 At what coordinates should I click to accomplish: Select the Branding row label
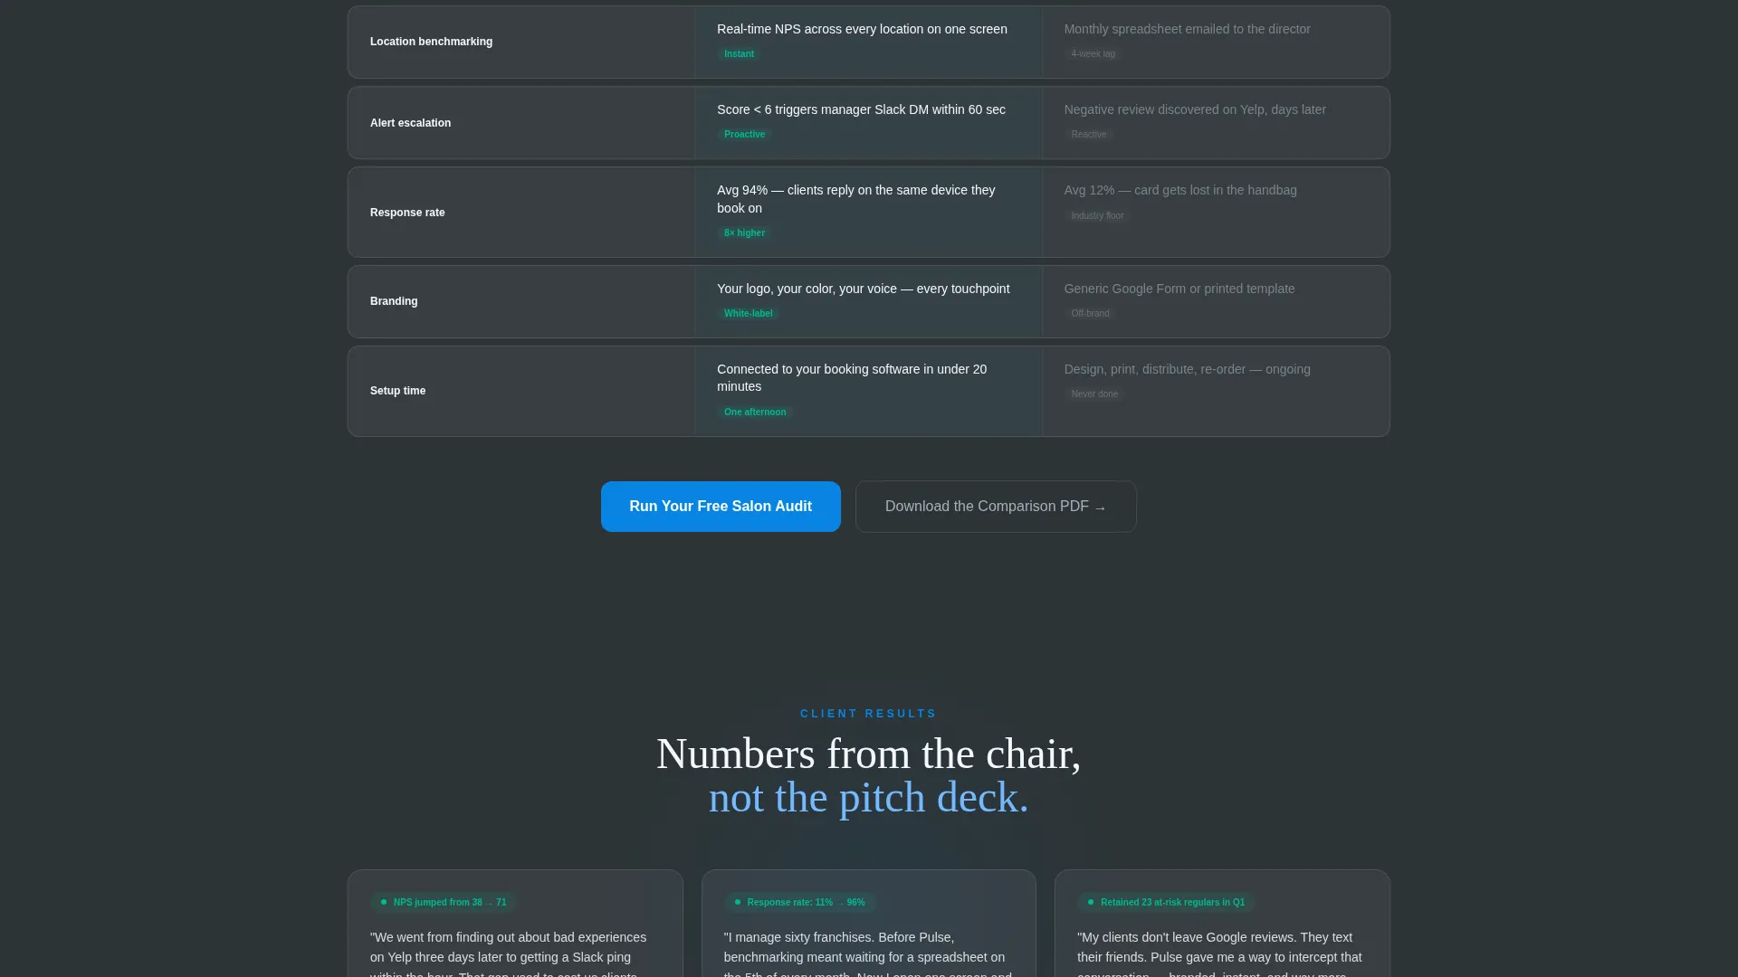394,301
